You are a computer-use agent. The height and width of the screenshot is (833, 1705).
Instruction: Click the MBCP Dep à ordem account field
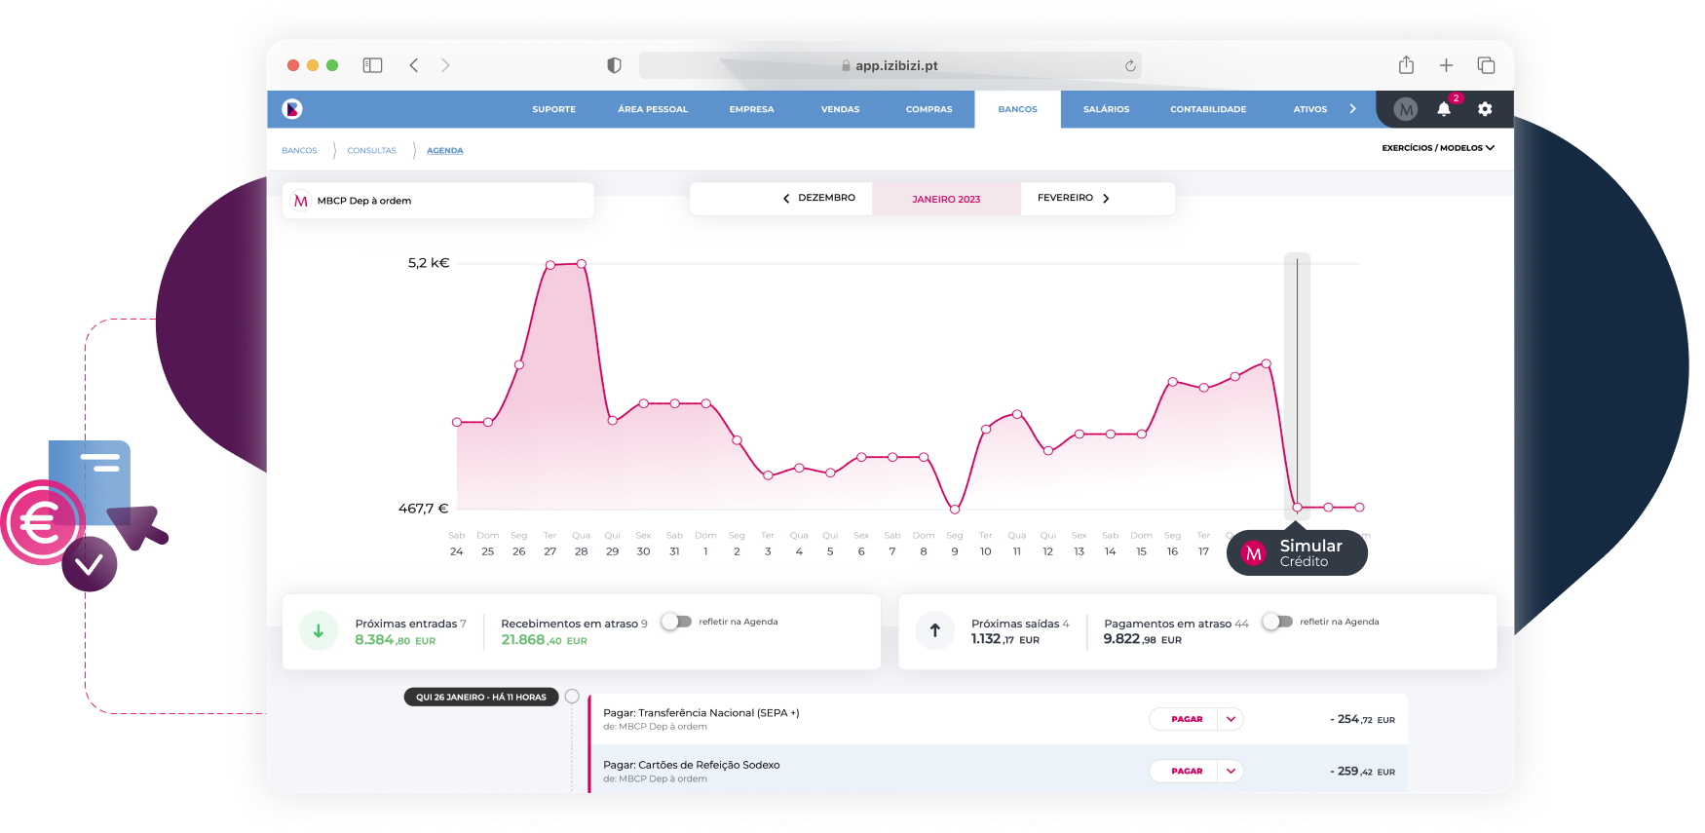pos(437,201)
